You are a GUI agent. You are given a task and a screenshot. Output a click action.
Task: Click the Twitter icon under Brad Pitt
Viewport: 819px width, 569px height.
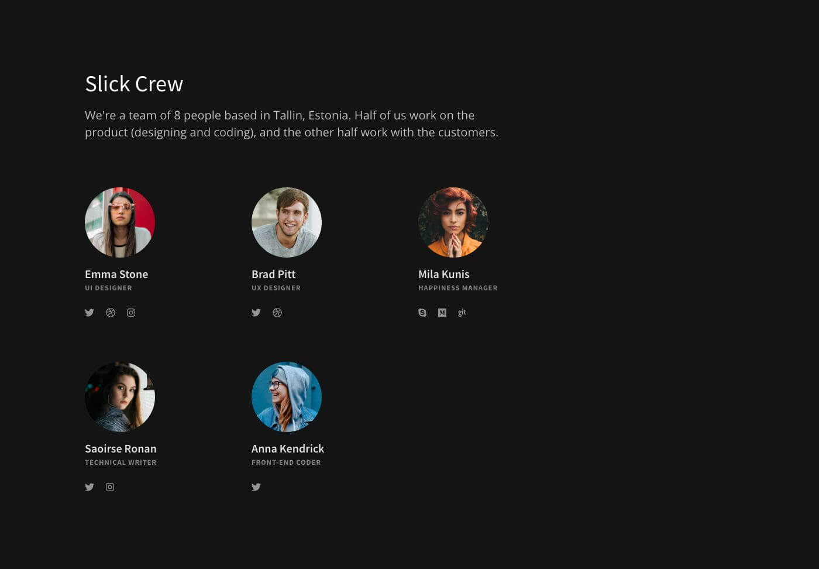[256, 313]
